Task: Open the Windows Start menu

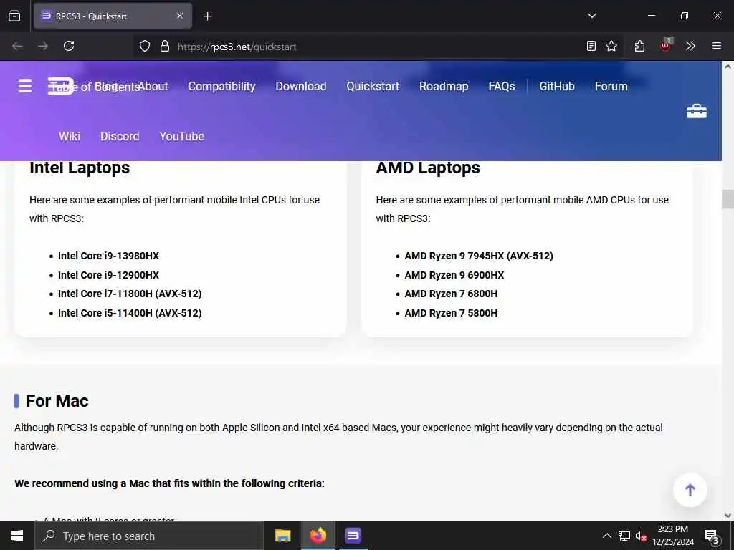Action: point(17,536)
